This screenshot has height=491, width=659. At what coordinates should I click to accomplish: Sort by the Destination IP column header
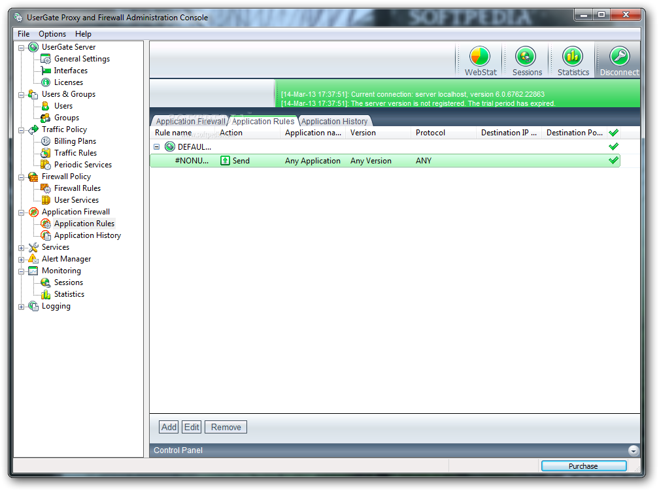click(x=509, y=133)
